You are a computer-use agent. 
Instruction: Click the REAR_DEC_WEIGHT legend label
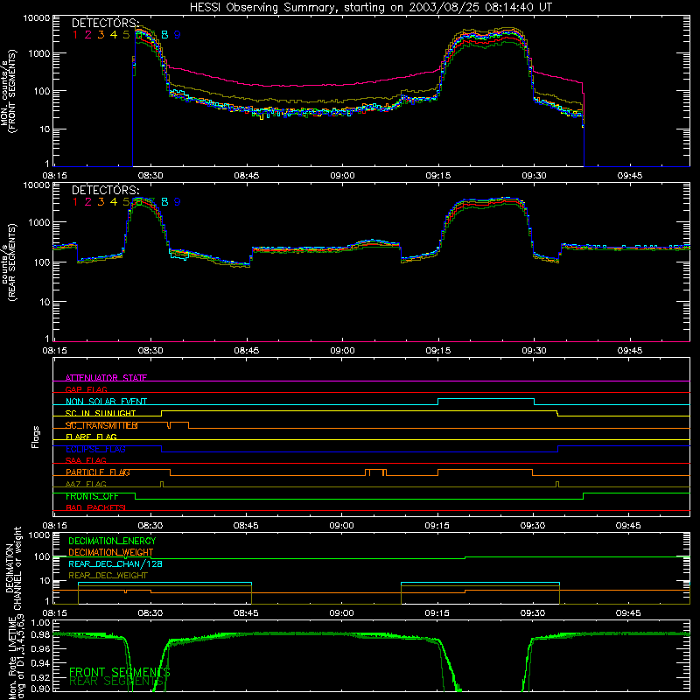[x=108, y=576]
